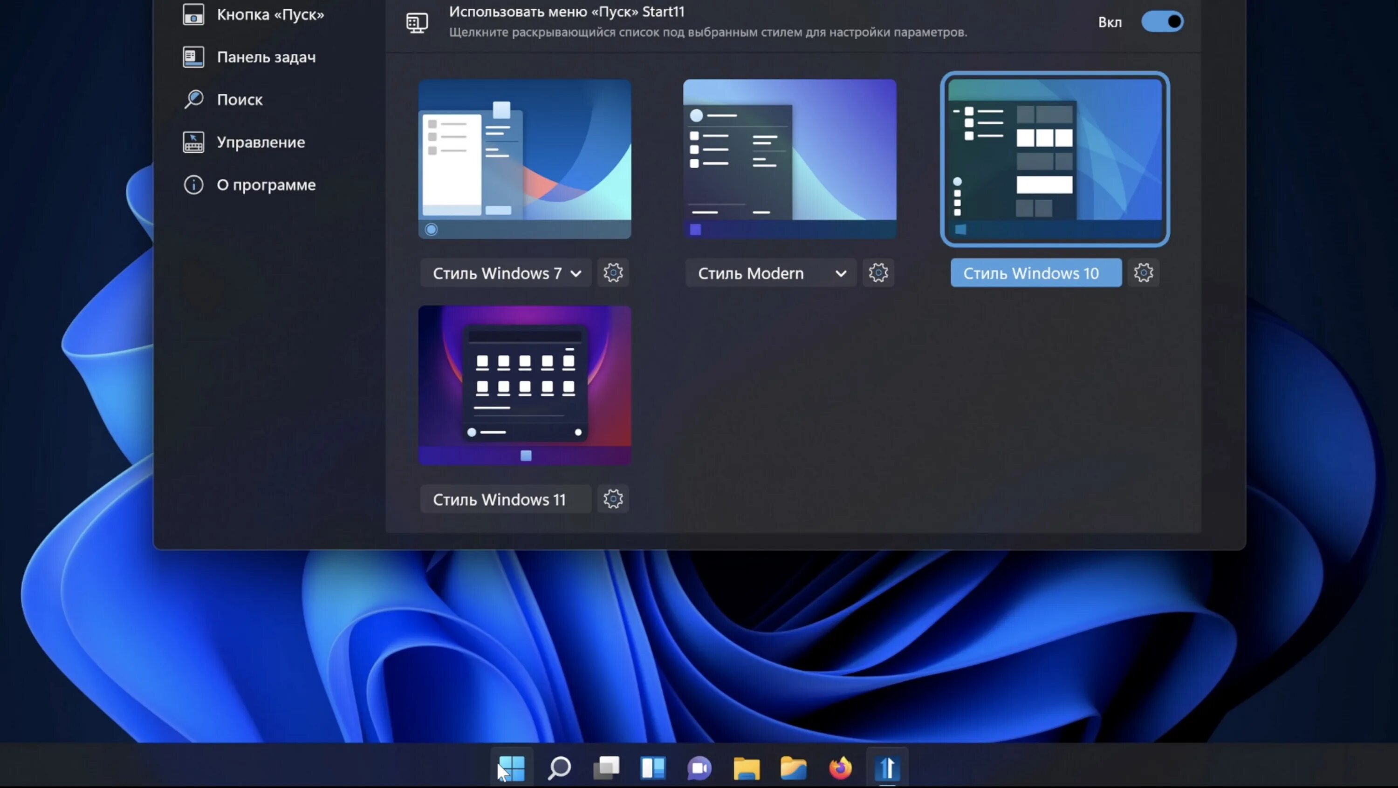Open settings gear for Windows 11 style
The image size is (1398, 788).
(x=613, y=499)
